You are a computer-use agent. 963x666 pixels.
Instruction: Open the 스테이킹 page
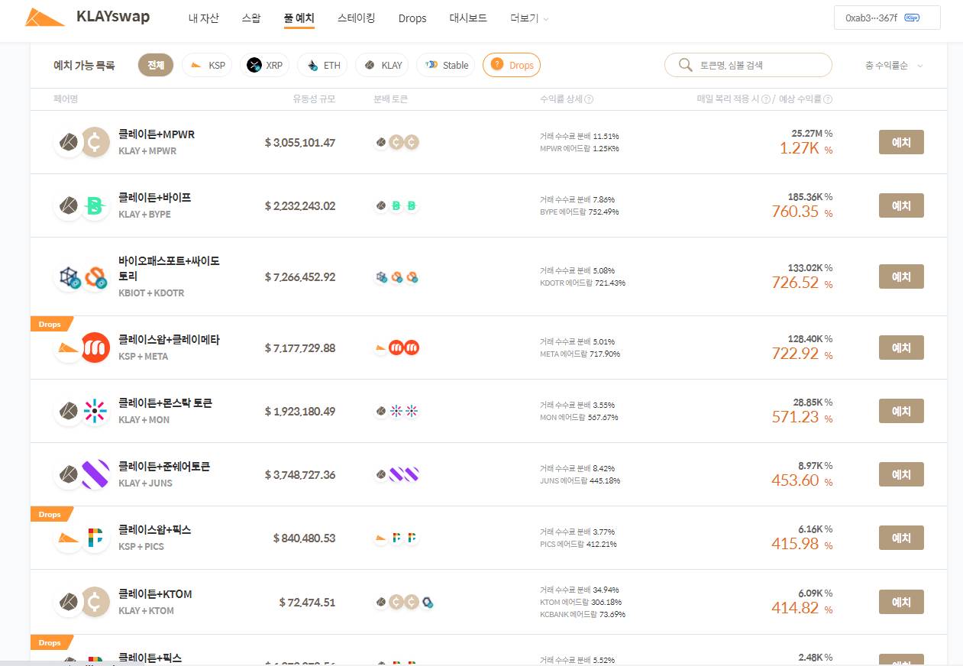click(x=356, y=18)
